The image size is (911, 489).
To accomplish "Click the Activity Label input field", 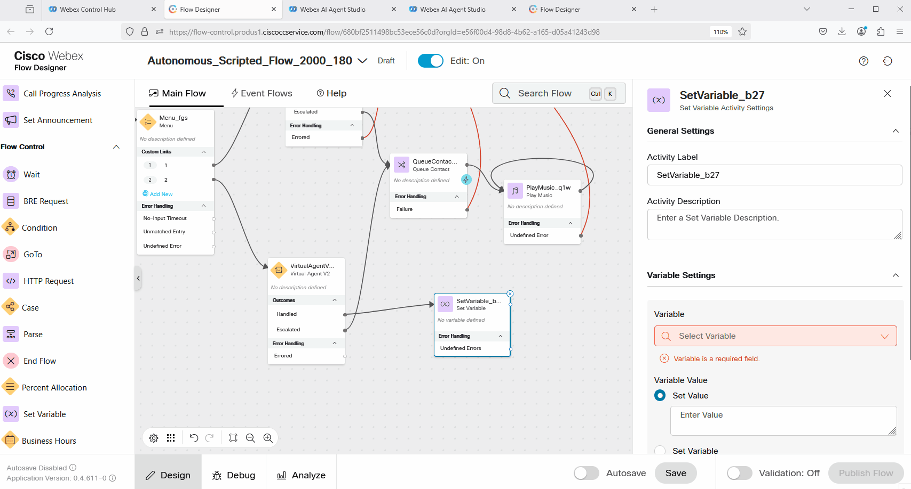I will click(774, 175).
